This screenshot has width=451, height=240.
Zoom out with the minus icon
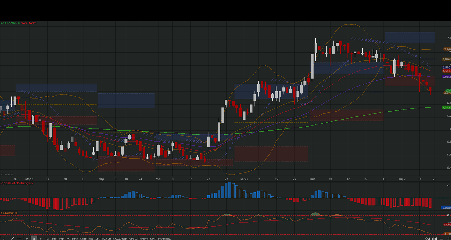[x=442, y=239]
